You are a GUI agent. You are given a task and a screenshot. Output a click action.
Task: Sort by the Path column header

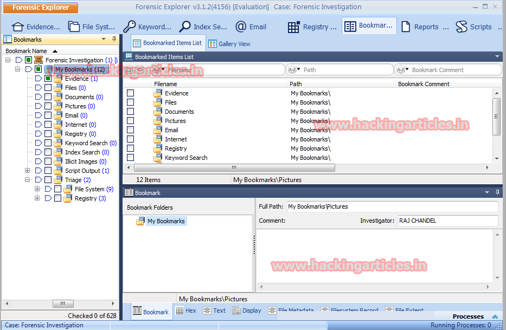point(341,84)
